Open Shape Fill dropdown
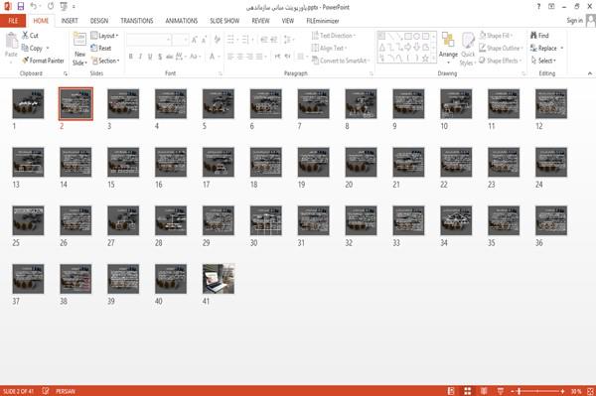 tap(496, 36)
